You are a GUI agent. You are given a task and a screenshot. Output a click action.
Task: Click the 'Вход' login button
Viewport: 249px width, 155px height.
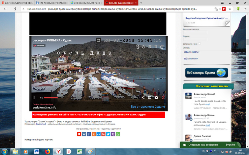[186, 48]
